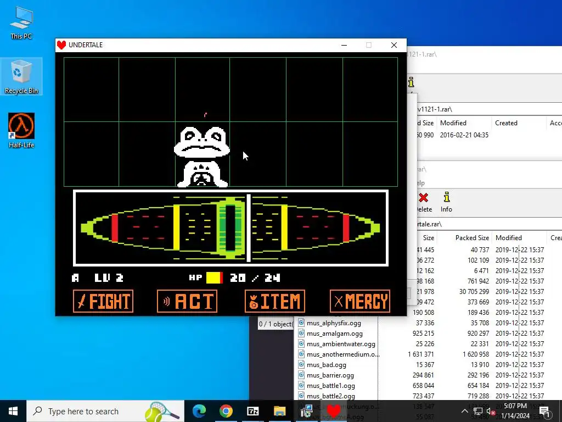Viewport: 562px width, 422px height.
Task: Click the installer program icon in the taskbar
Action: 306,411
